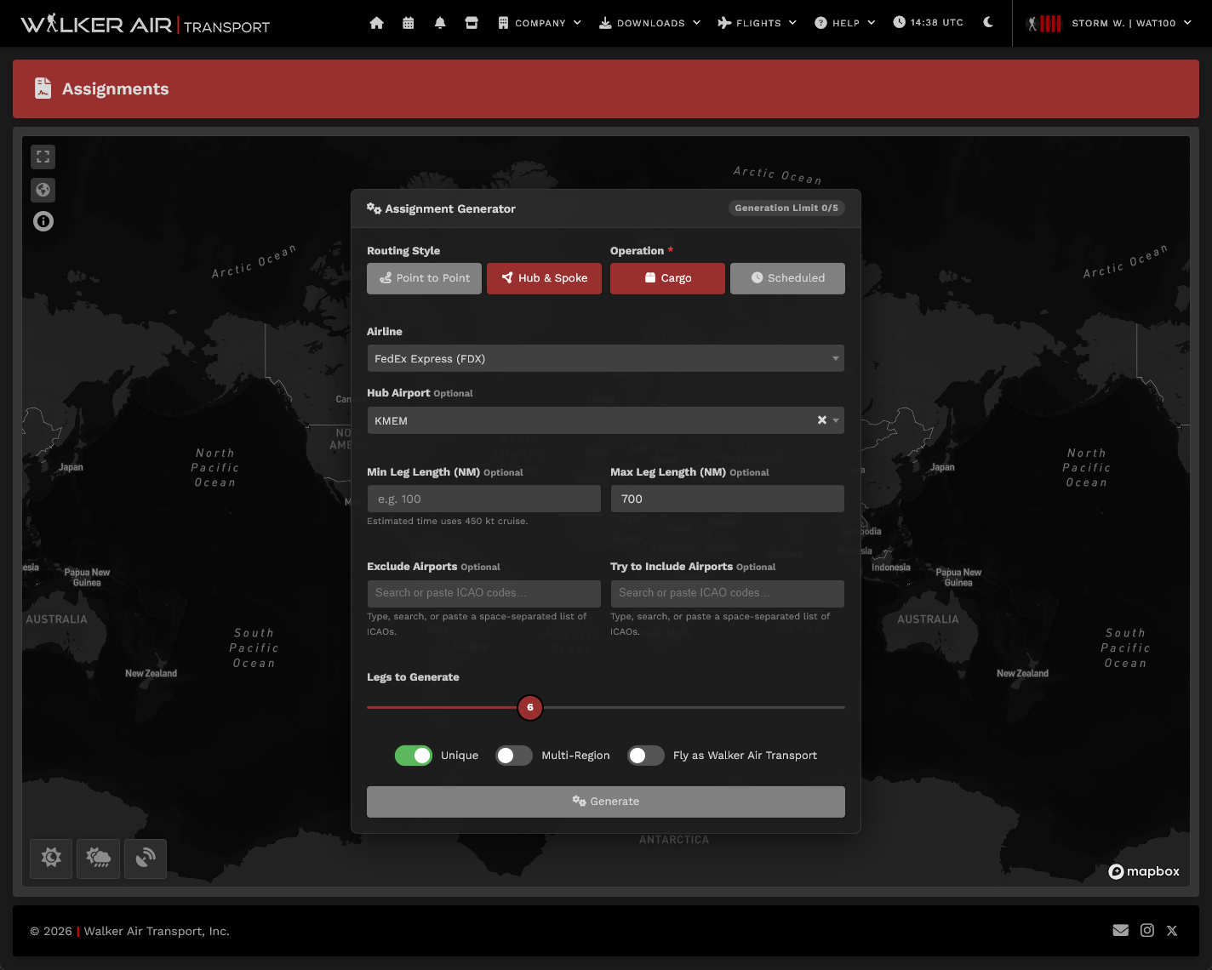Open the home page icon

377,23
